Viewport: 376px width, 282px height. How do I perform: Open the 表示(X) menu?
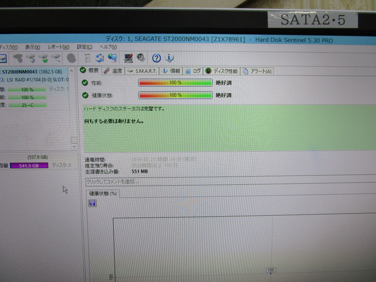pos(33,47)
